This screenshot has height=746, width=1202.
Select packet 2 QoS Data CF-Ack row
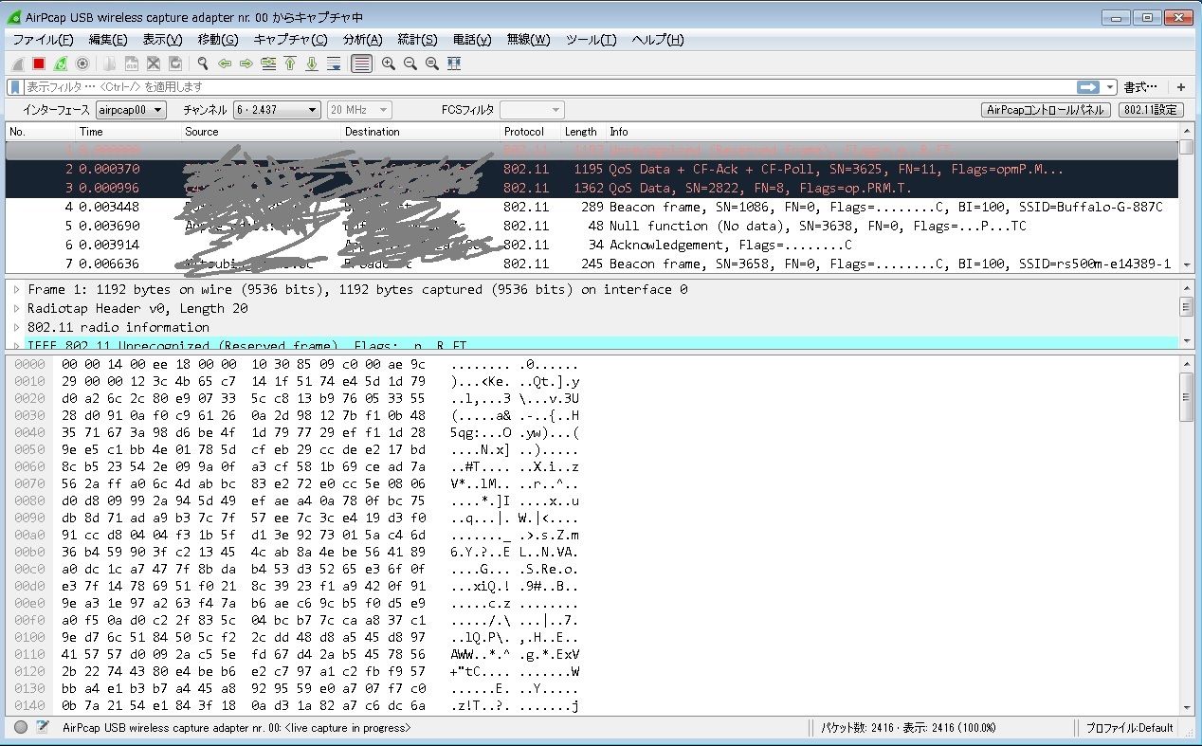[x=592, y=169]
